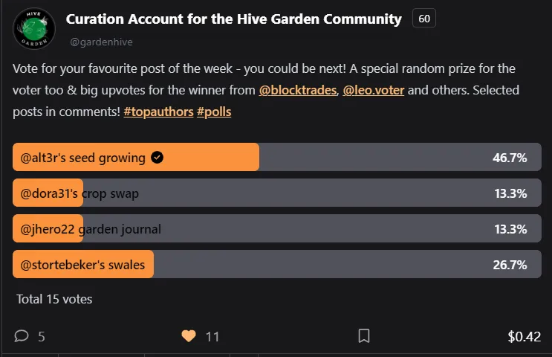View the $0.42 payout details

tap(525, 337)
